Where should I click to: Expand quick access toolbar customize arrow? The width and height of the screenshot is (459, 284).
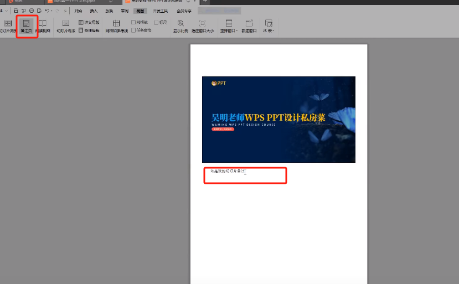65,11
